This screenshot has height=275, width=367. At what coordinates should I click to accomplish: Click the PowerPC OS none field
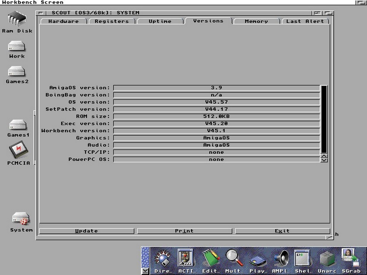click(x=217, y=159)
